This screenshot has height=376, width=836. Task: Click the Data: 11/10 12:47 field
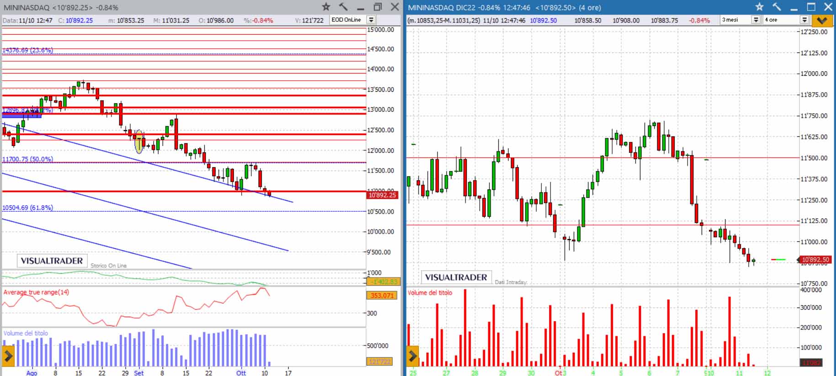(x=27, y=21)
